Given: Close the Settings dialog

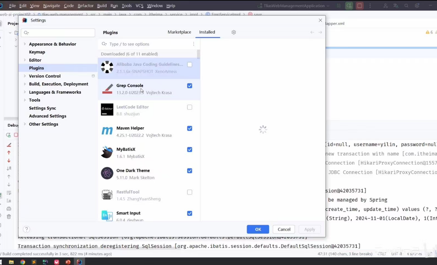Looking at the screenshot, I should click(x=320, y=21).
